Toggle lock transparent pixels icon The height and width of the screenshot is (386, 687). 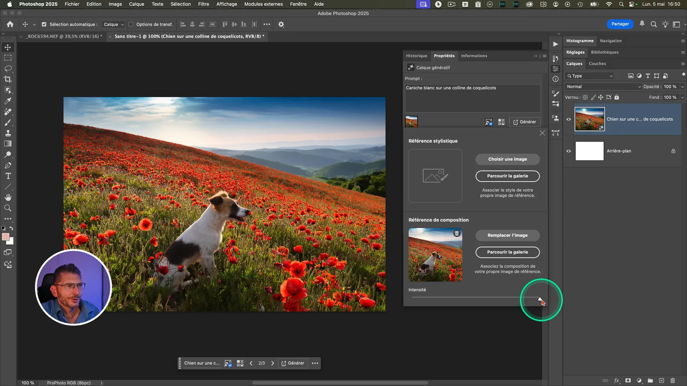pos(585,97)
